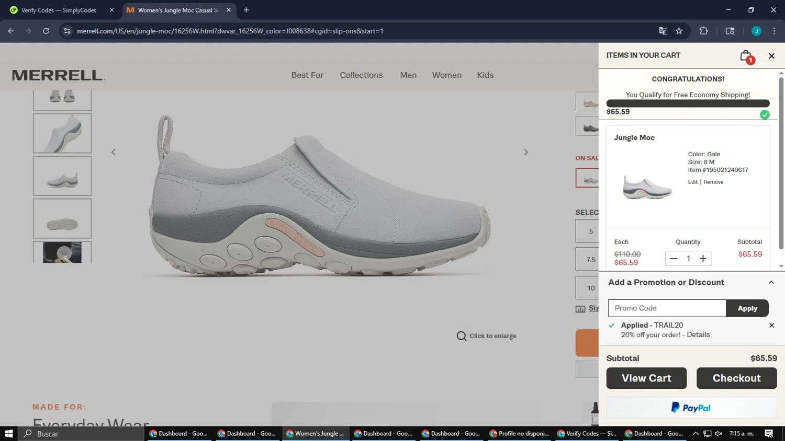Pay with the PayPal button
This screenshot has height=441, width=785.
(x=691, y=408)
